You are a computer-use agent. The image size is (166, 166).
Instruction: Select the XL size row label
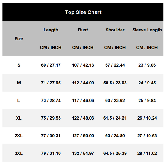pos(19,118)
